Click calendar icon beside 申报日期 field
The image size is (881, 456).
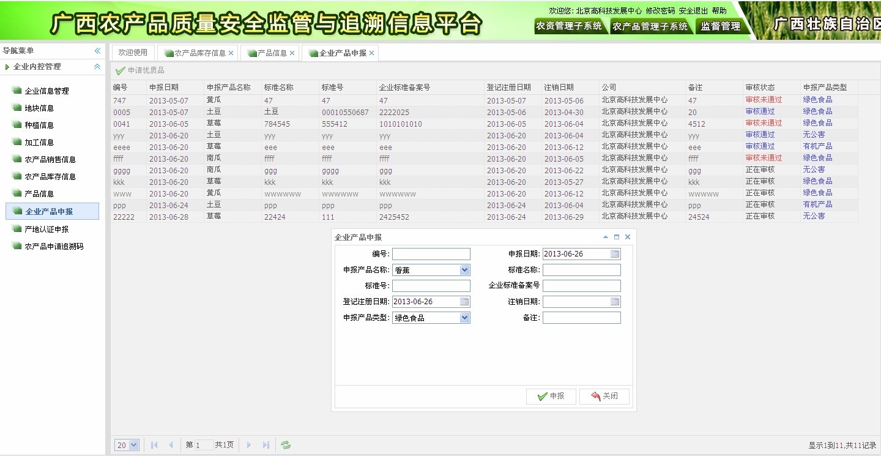(615, 254)
